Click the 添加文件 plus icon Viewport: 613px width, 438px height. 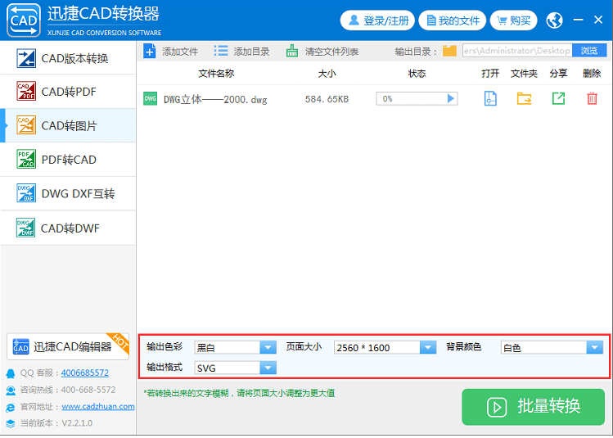coord(149,51)
